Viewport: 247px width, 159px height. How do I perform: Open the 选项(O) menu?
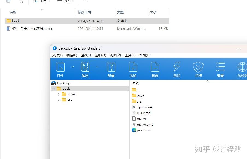(100, 55)
